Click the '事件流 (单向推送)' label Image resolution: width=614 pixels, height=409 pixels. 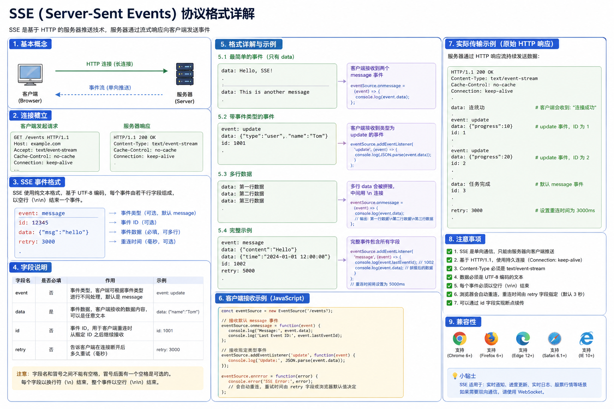coord(110,87)
